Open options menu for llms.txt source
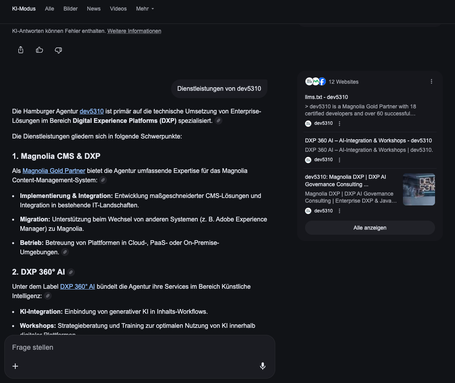The image size is (455, 383). [x=339, y=124]
